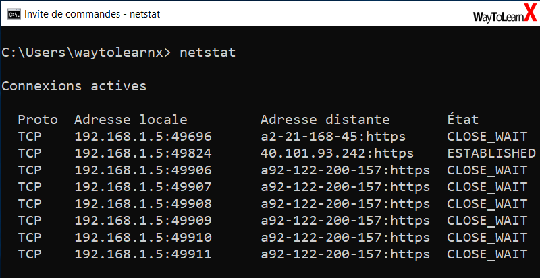Click the WayToLearnX logo

coord(505,13)
